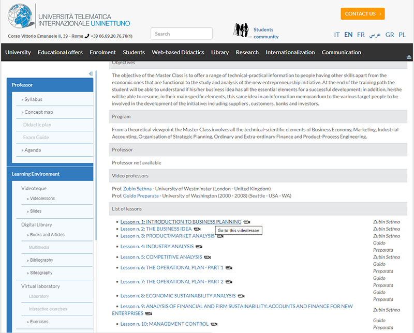Click the eject arrow at navbar right
Screen dimensions: 414x333
[x=409, y=56]
